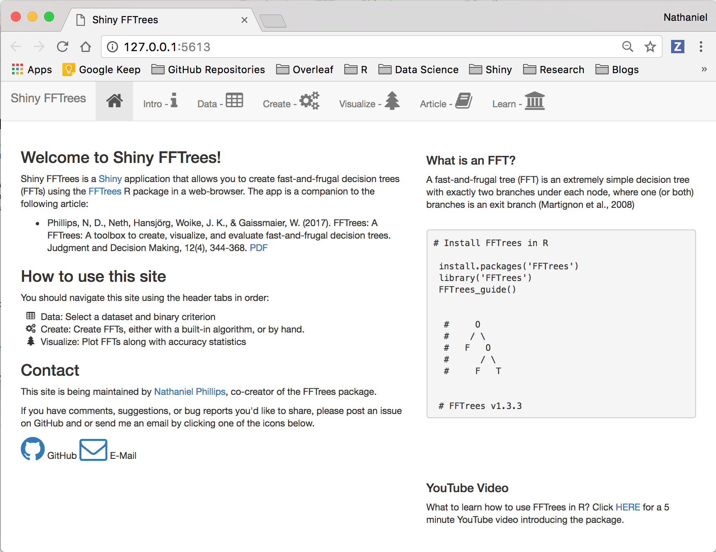Click the zoom magnifier icon in address bar
This screenshot has height=552, width=716.
pos(628,47)
